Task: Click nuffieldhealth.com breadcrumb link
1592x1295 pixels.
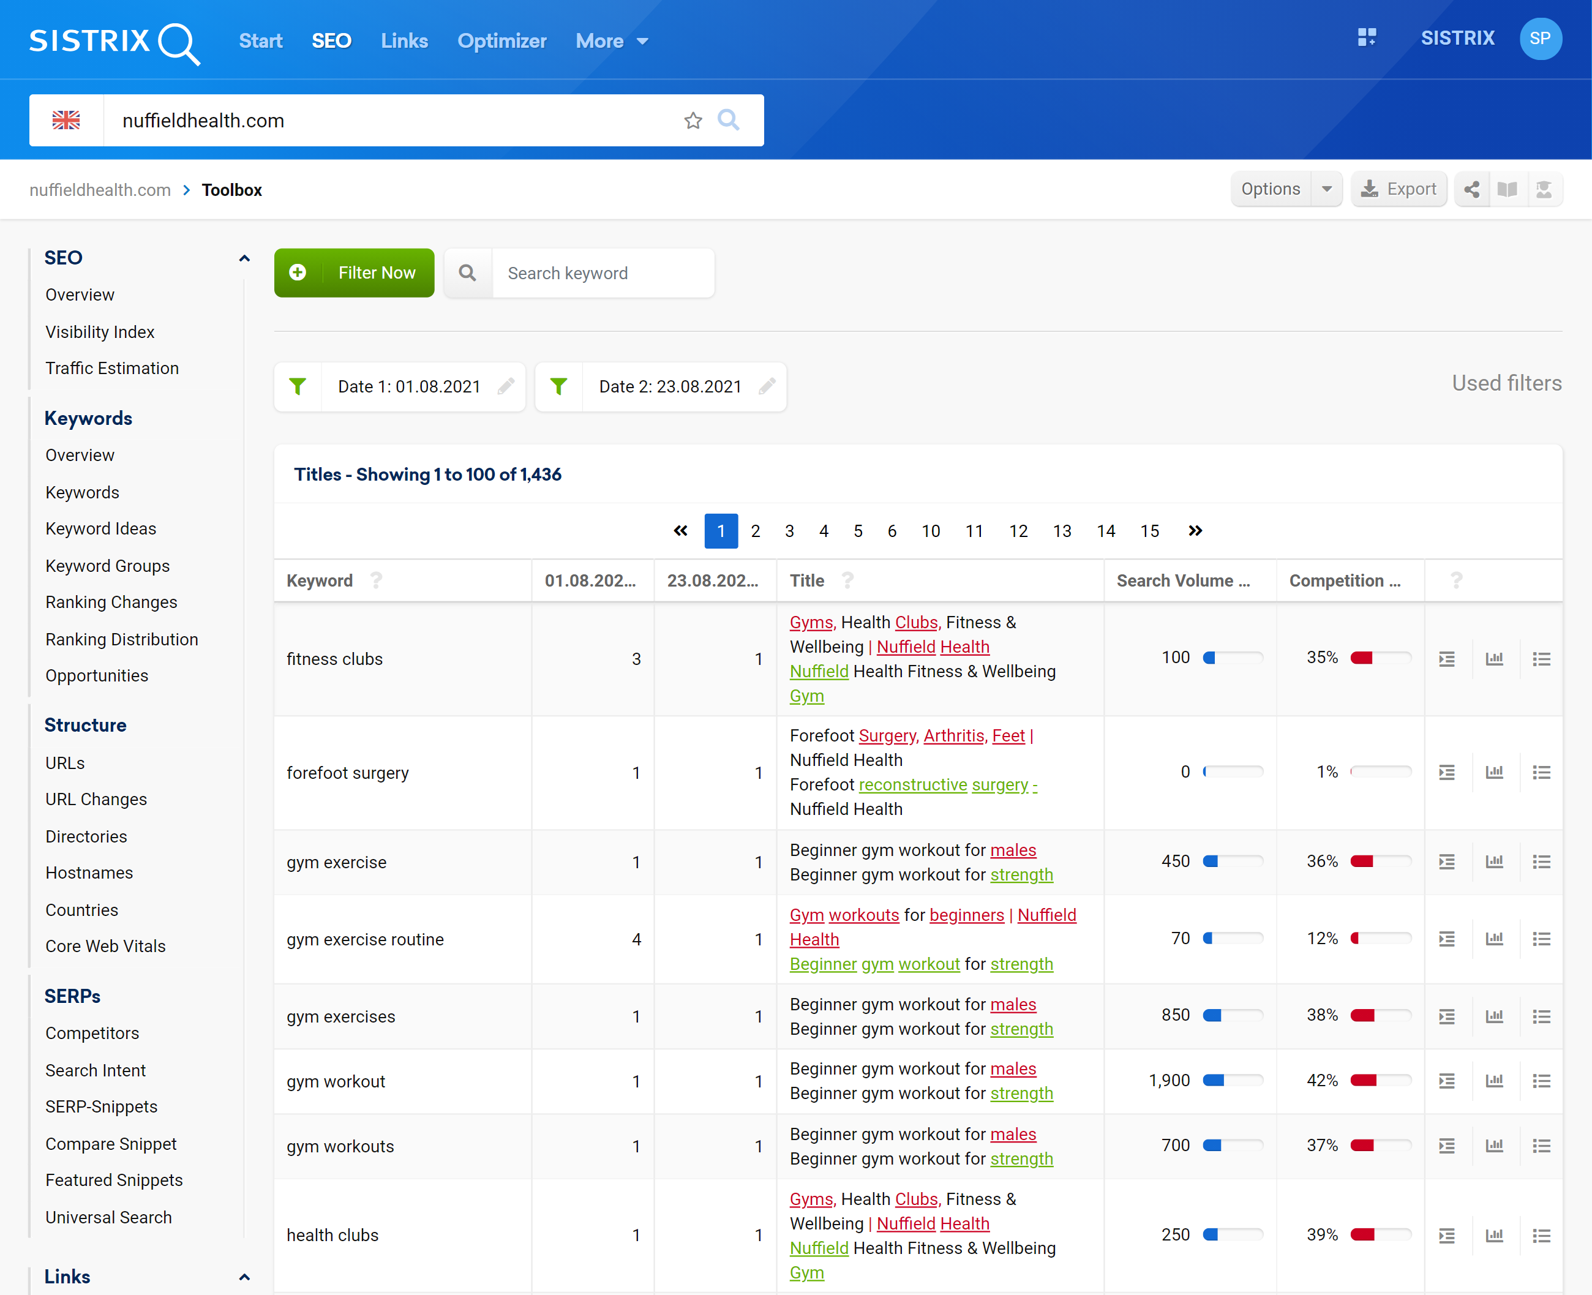Action: [100, 190]
